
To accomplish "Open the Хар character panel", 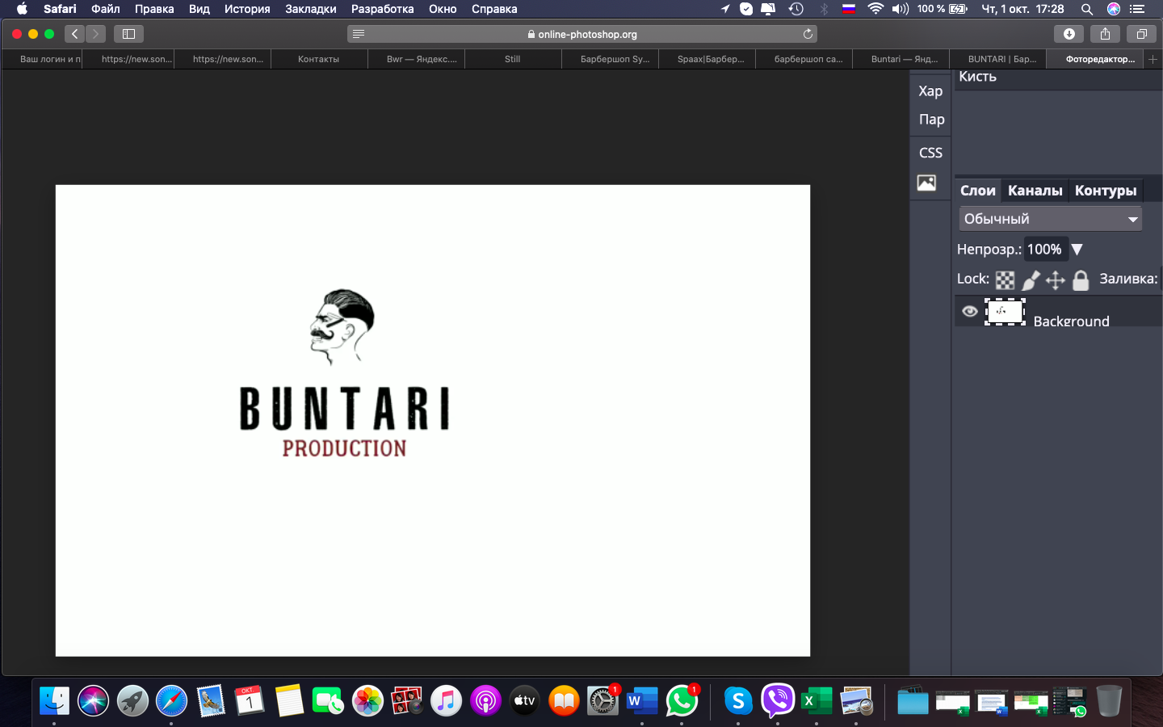I will [x=930, y=91].
